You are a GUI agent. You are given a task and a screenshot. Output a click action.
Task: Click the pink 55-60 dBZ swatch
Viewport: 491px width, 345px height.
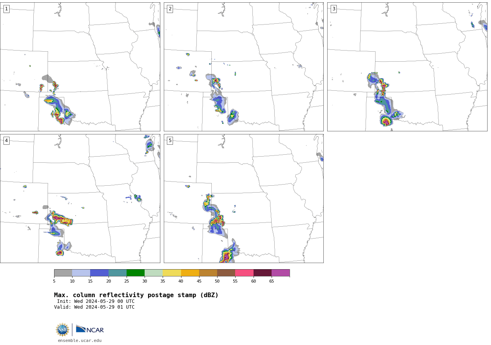point(244,273)
